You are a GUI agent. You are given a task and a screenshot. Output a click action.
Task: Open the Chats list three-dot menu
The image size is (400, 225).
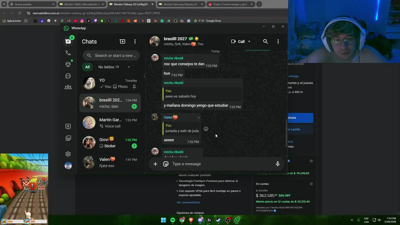pyautogui.click(x=135, y=42)
